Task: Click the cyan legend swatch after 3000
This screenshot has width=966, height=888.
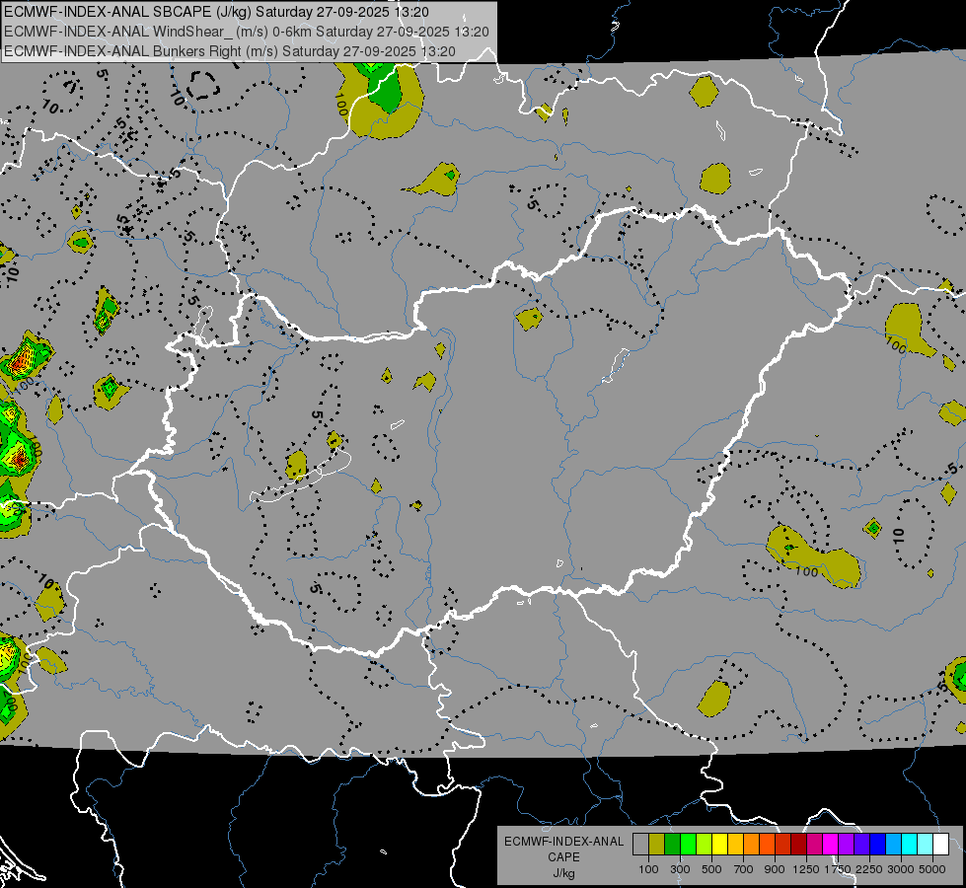Action: pyautogui.click(x=910, y=845)
